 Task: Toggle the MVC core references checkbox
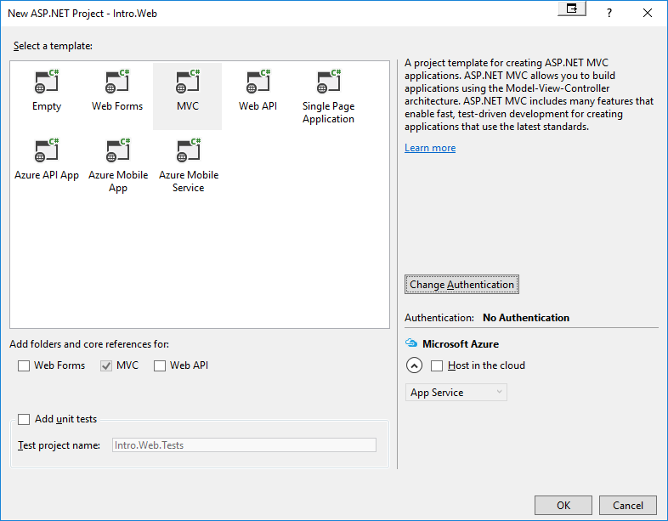point(106,366)
